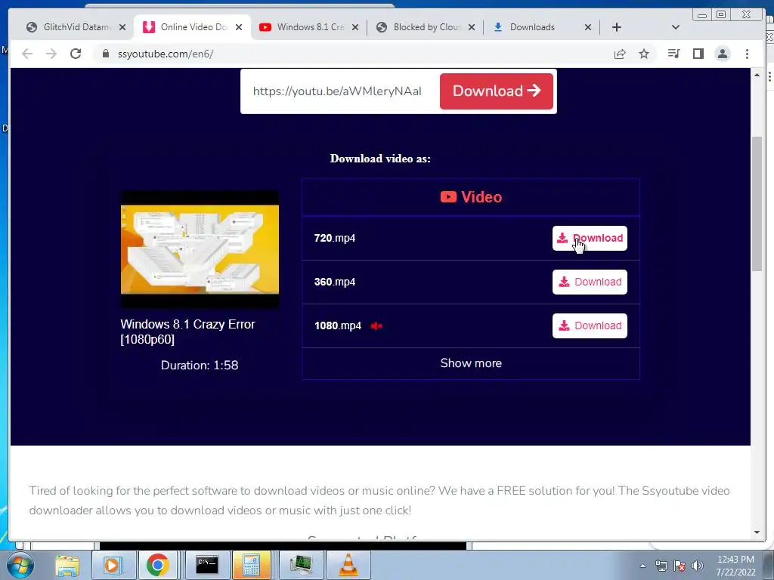Click the Windows 8.1 Crazy Error [1080p60] title

pyautogui.click(x=187, y=332)
